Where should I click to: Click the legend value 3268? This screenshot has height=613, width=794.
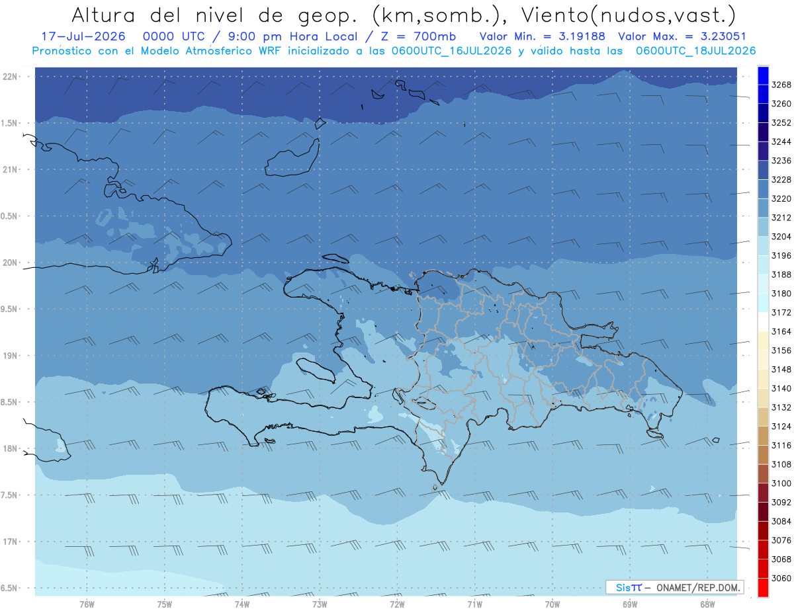click(x=781, y=85)
